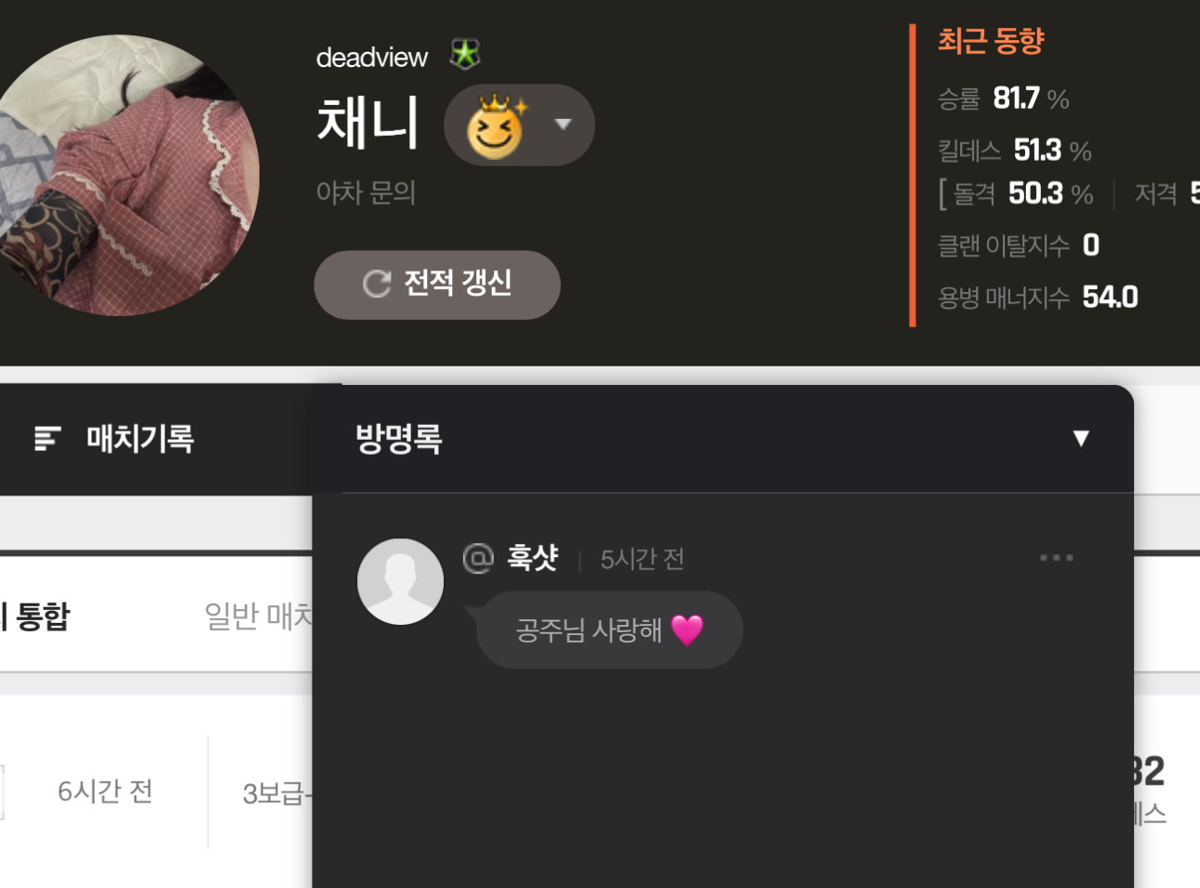
Task: Click the @ icon before 훅샷
Action: [x=478, y=558]
